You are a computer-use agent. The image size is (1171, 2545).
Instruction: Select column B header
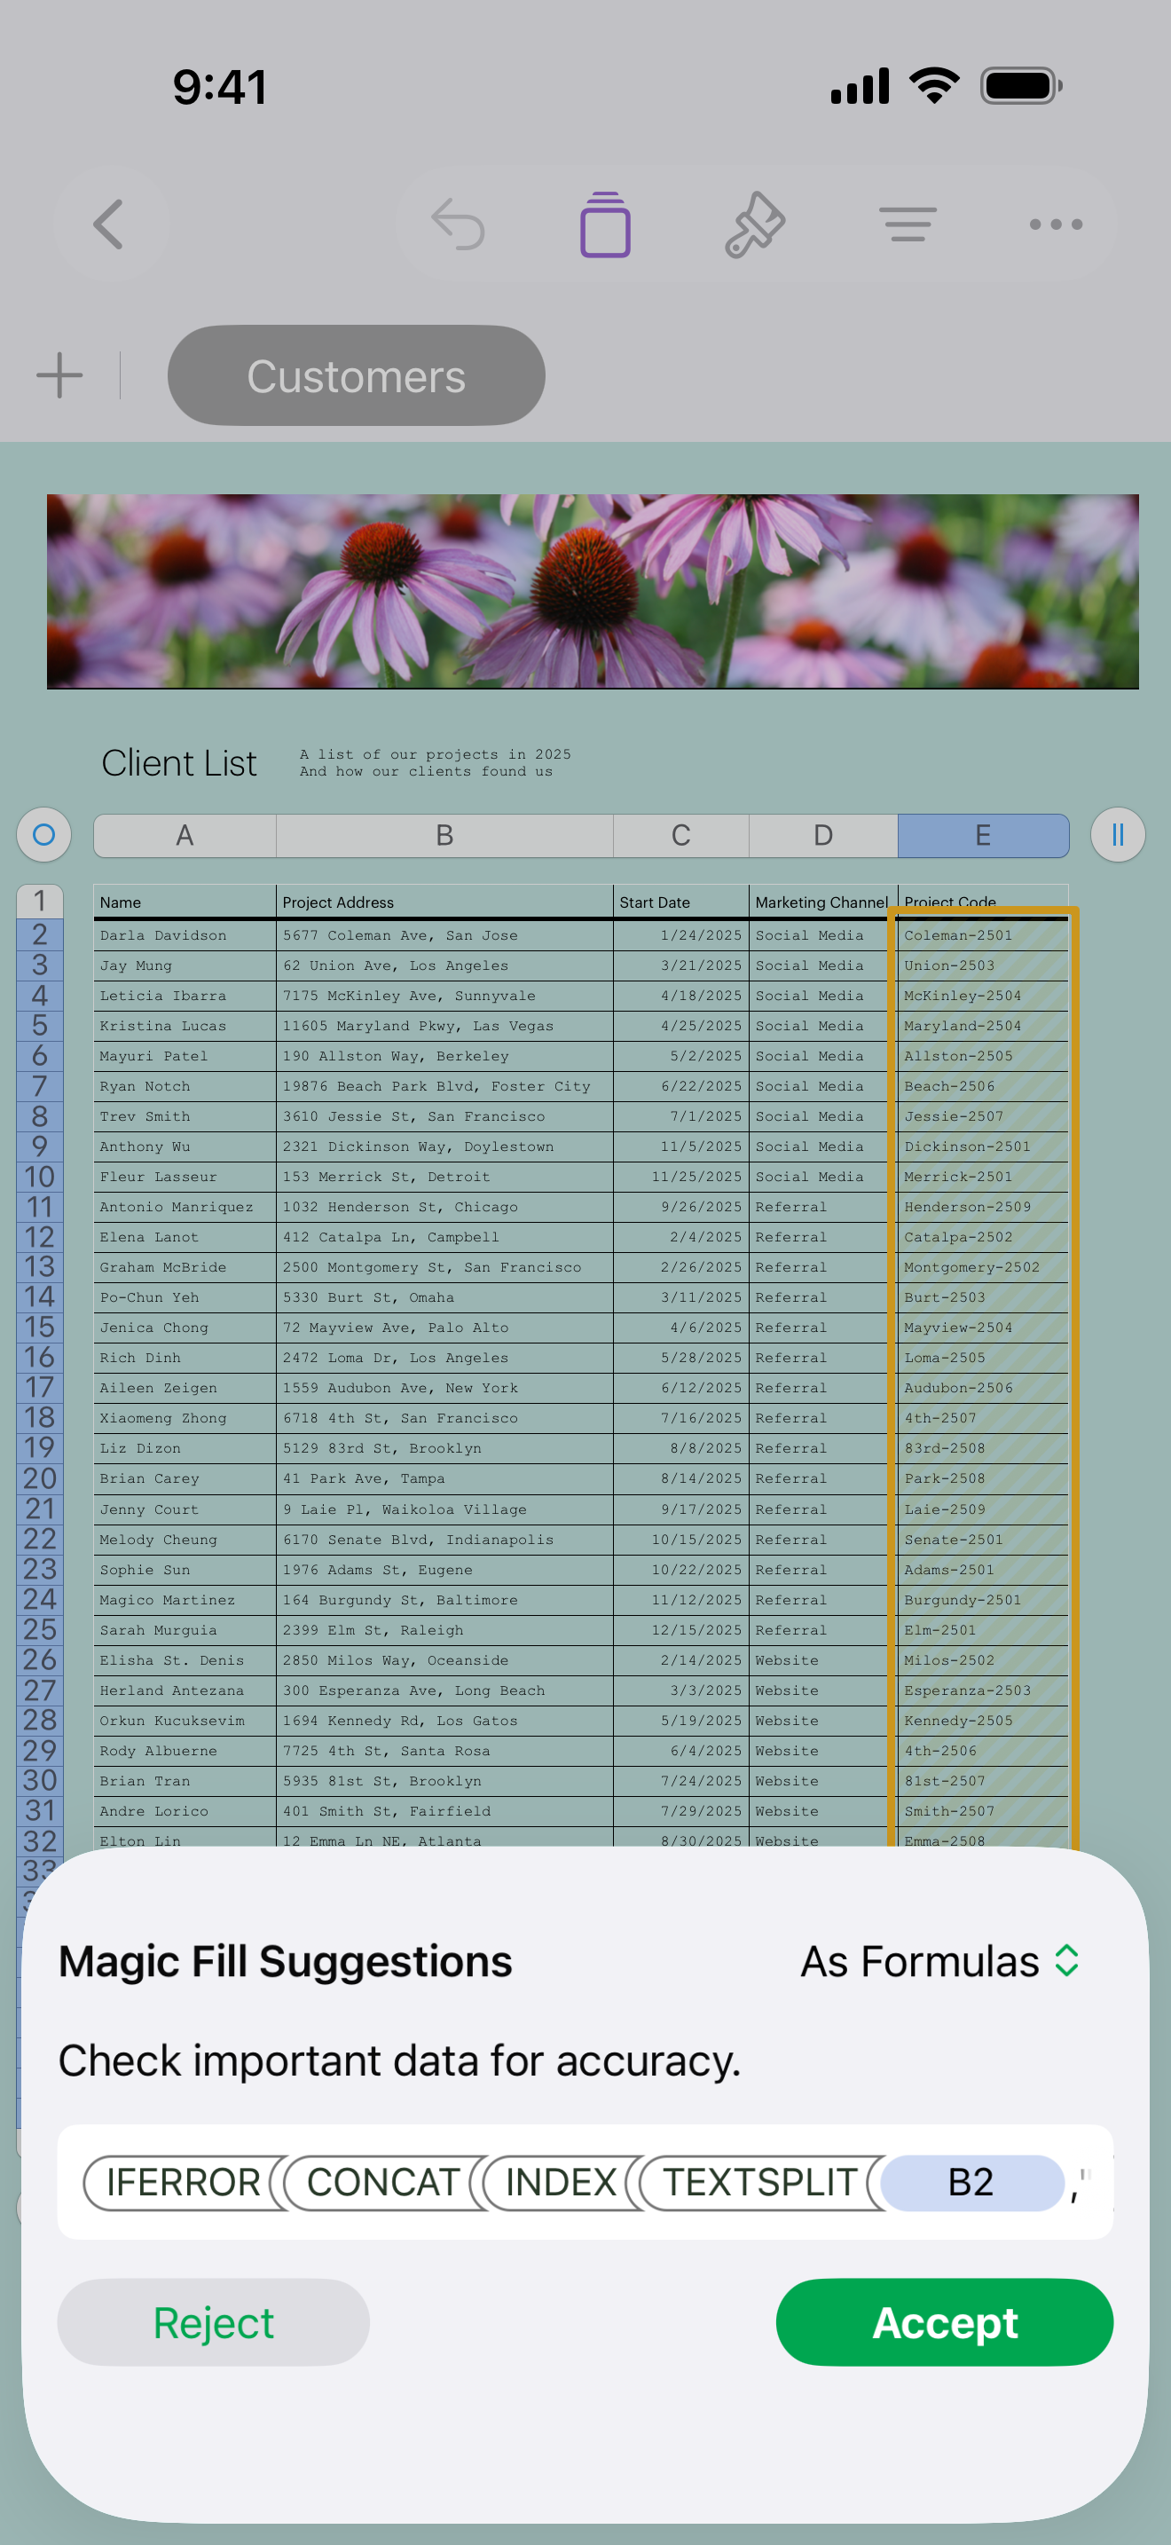(444, 836)
